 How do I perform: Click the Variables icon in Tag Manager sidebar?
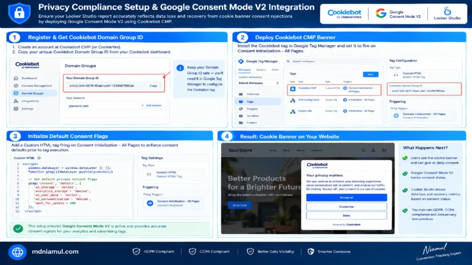click(241, 115)
